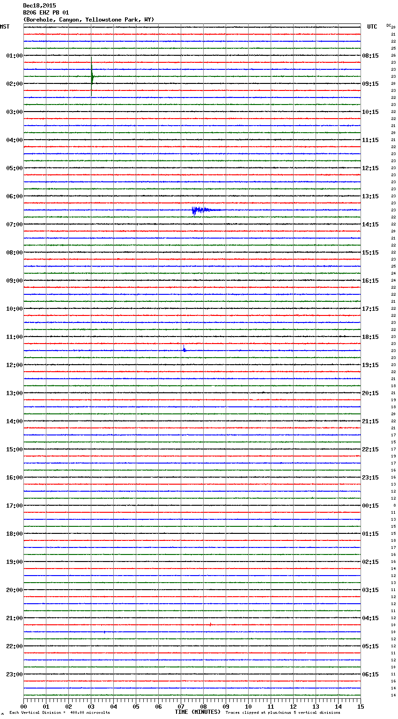Click the 17:00 MST row label

15,506
